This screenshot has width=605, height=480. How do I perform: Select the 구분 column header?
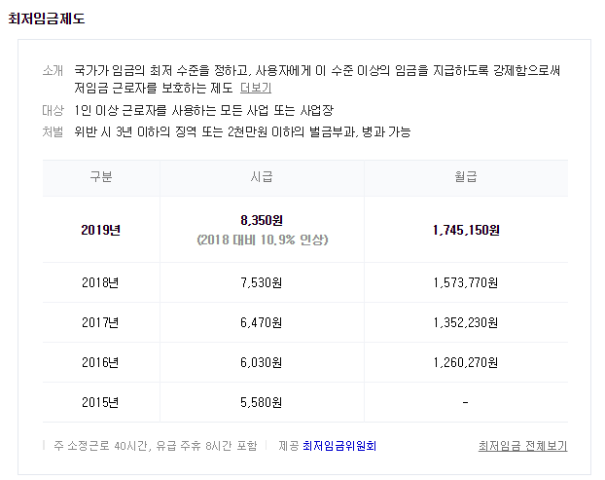pyautogui.click(x=101, y=177)
